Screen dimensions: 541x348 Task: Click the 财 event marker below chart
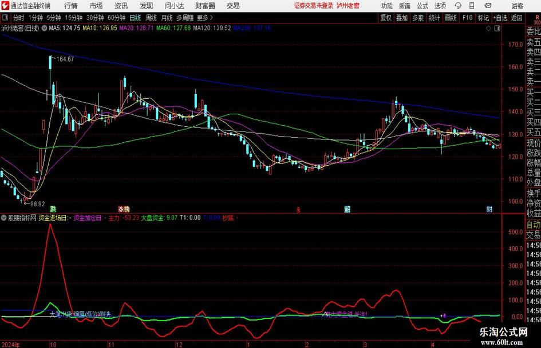pos(489,209)
